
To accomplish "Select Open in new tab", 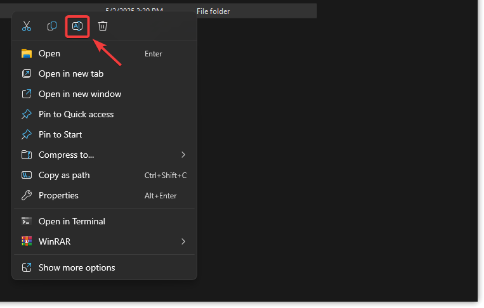I will click(70, 74).
